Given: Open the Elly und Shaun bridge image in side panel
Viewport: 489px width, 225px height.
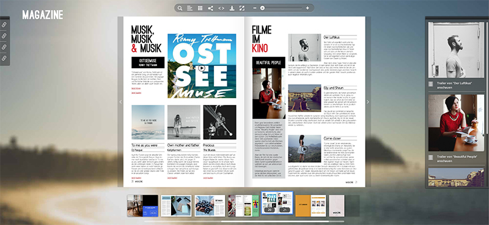Looking at the screenshot, I should pyautogui.click(x=456, y=177).
